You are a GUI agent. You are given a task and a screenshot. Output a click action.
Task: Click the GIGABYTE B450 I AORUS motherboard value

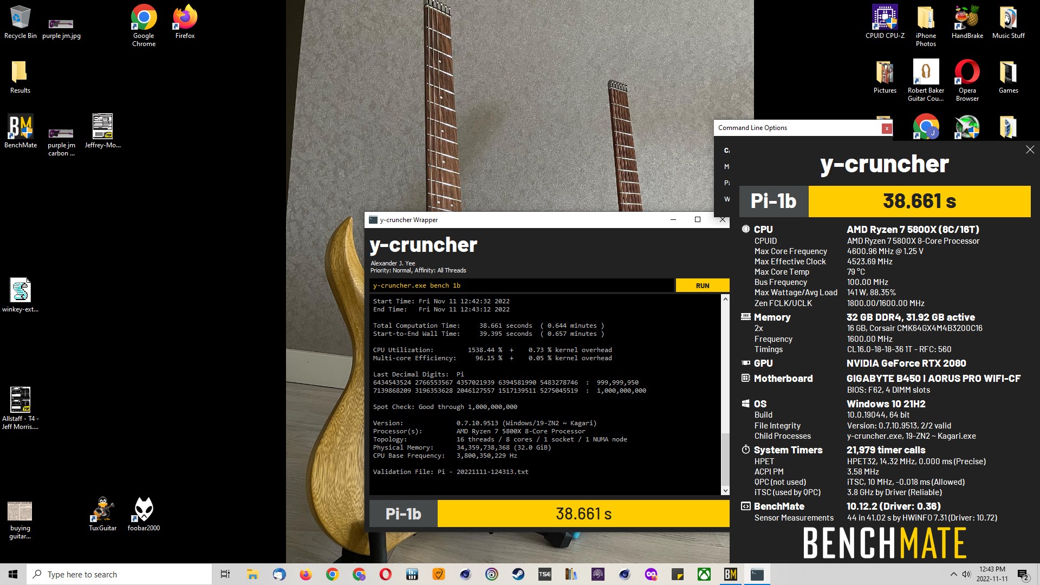pos(933,379)
